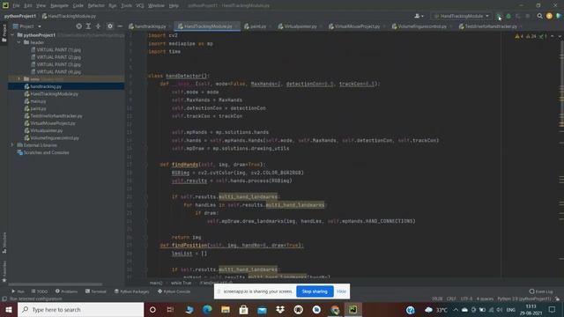564x317 pixels.
Task: Open the Event Log
Action: pyautogui.click(x=541, y=291)
